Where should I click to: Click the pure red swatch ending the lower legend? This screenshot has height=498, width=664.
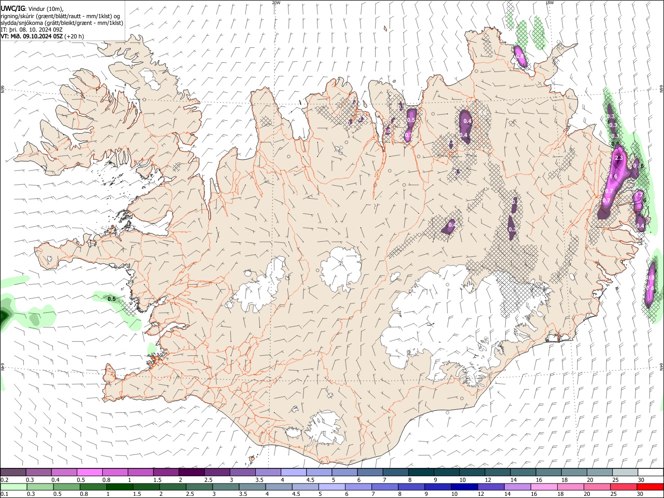(x=650, y=487)
